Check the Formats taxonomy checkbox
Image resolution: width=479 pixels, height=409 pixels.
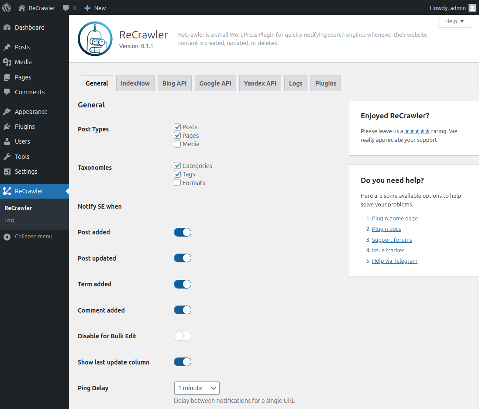(177, 182)
